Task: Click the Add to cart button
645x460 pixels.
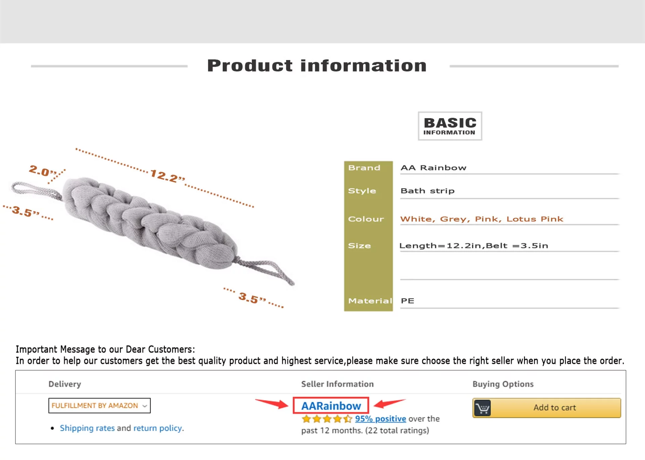Action: 547,408
